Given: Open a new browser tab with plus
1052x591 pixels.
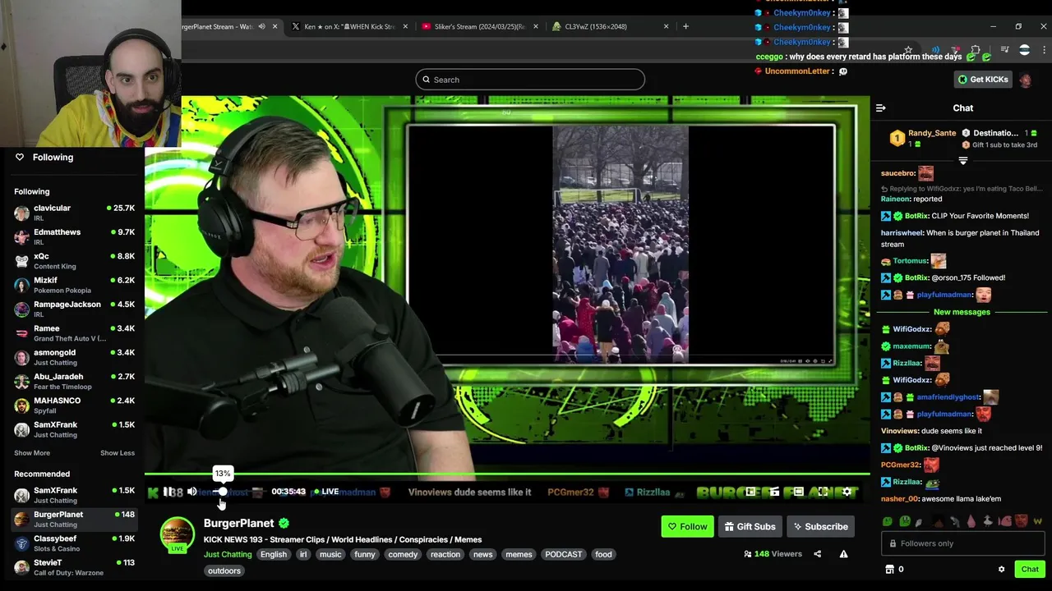Looking at the screenshot, I should coord(685,26).
